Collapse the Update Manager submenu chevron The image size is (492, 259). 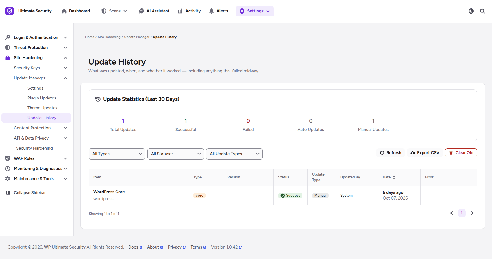tap(66, 78)
